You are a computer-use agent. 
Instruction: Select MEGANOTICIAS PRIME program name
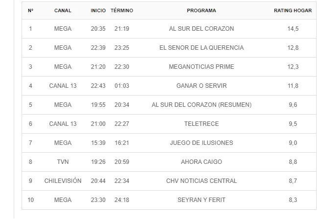coord(202,67)
